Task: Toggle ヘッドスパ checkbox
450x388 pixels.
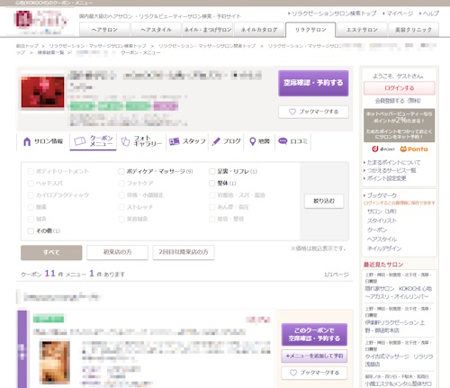Action: (x=31, y=184)
